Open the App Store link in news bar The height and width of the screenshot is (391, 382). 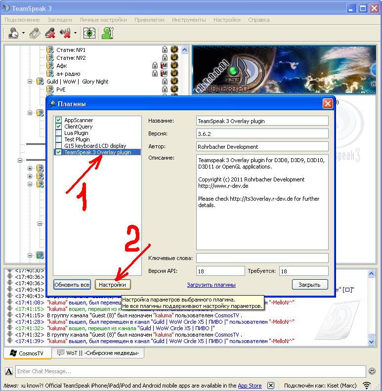[x=250, y=386]
